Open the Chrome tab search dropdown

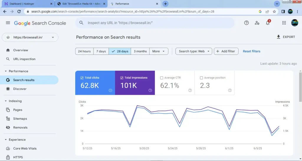coord(277,4)
